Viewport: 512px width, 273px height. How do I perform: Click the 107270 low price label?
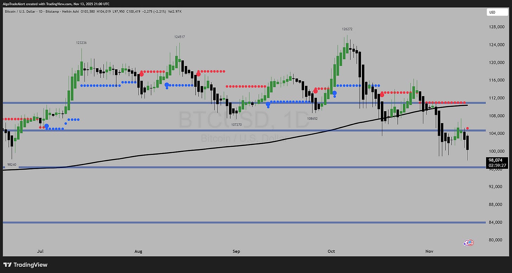pos(236,124)
